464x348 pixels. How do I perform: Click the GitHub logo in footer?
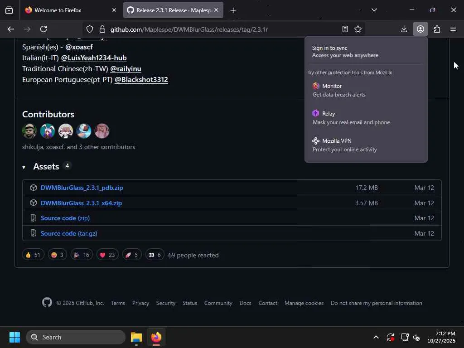pyautogui.click(x=47, y=302)
